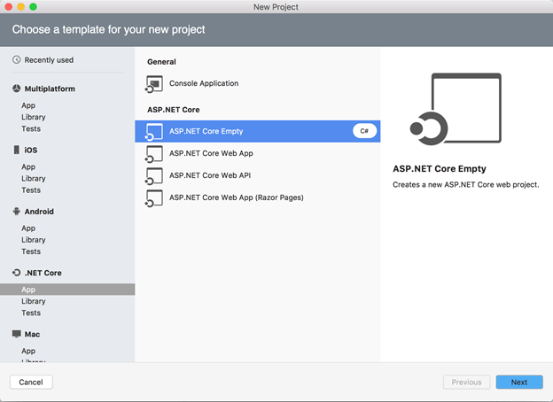Select Library under Multiplatform
Screen dimensions: 553x402
(x=34, y=117)
